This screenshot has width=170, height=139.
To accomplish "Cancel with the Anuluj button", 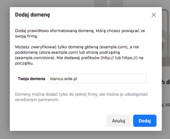I will (x=118, y=121).
